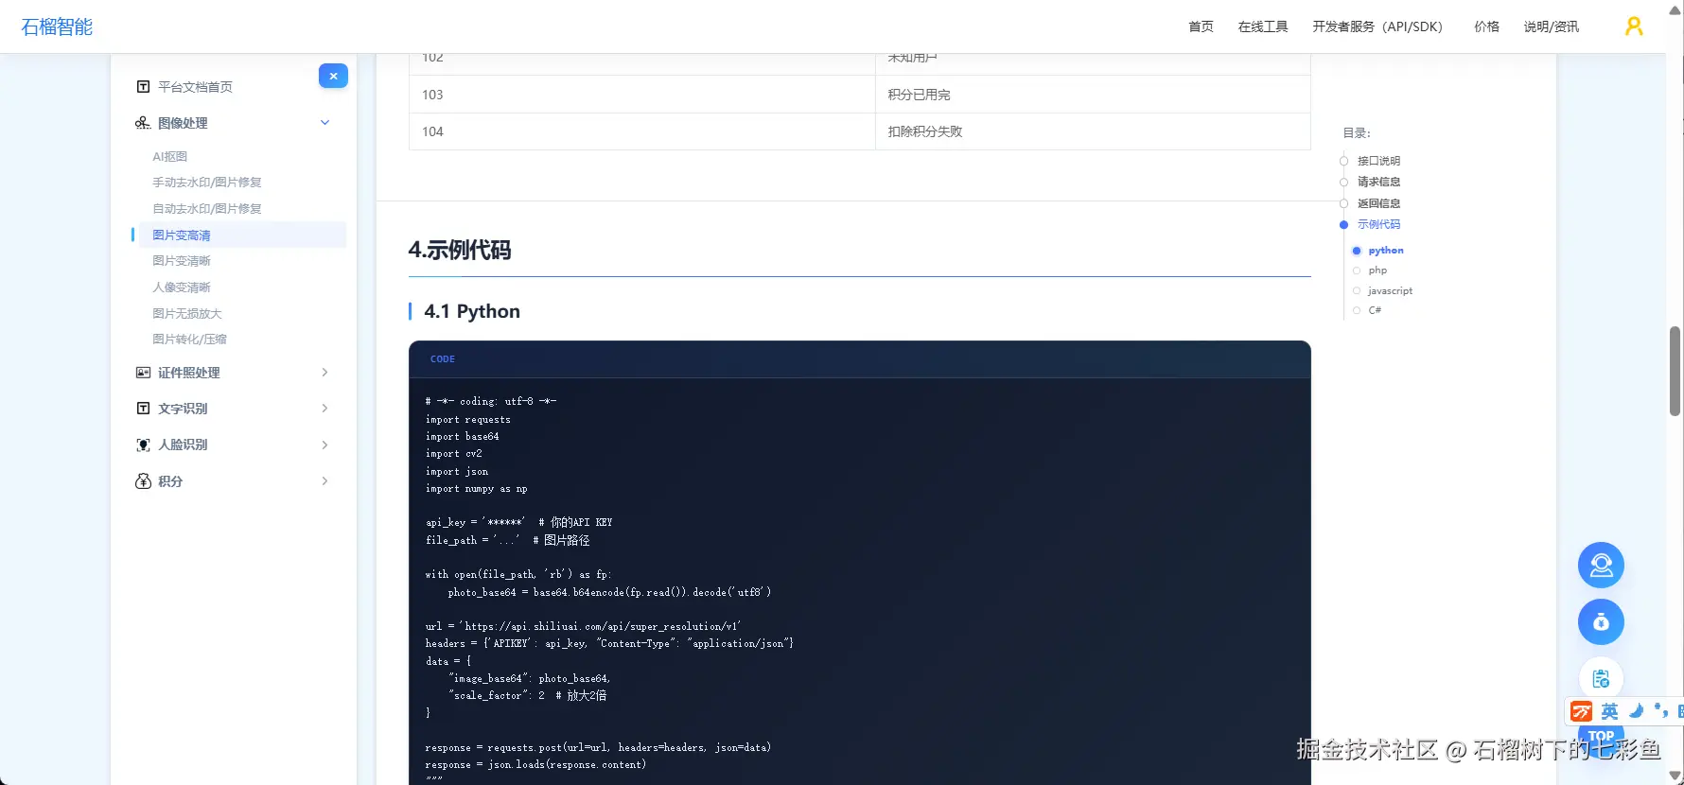
Task: Expand the 证件照处理 section chevron
Action: coord(325,373)
